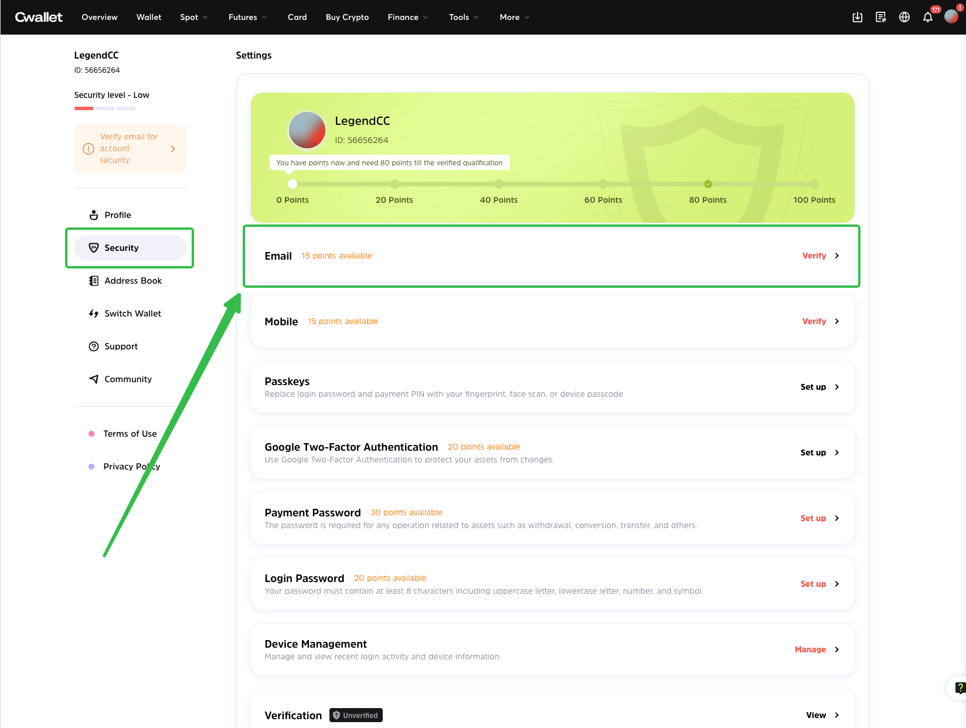Image resolution: width=966 pixels, height=728 pixels.
Task: Expand the Futures dropdown menu
Action: pyautogui.click(x=247, y=17)
